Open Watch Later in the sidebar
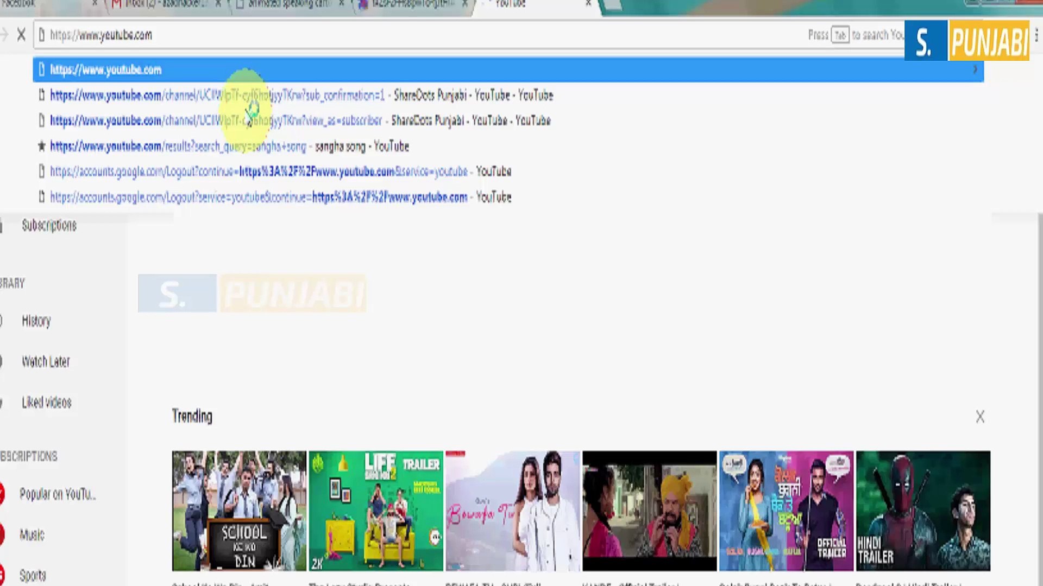Screen dimensions: 1043x586 (x=46, y=361)
